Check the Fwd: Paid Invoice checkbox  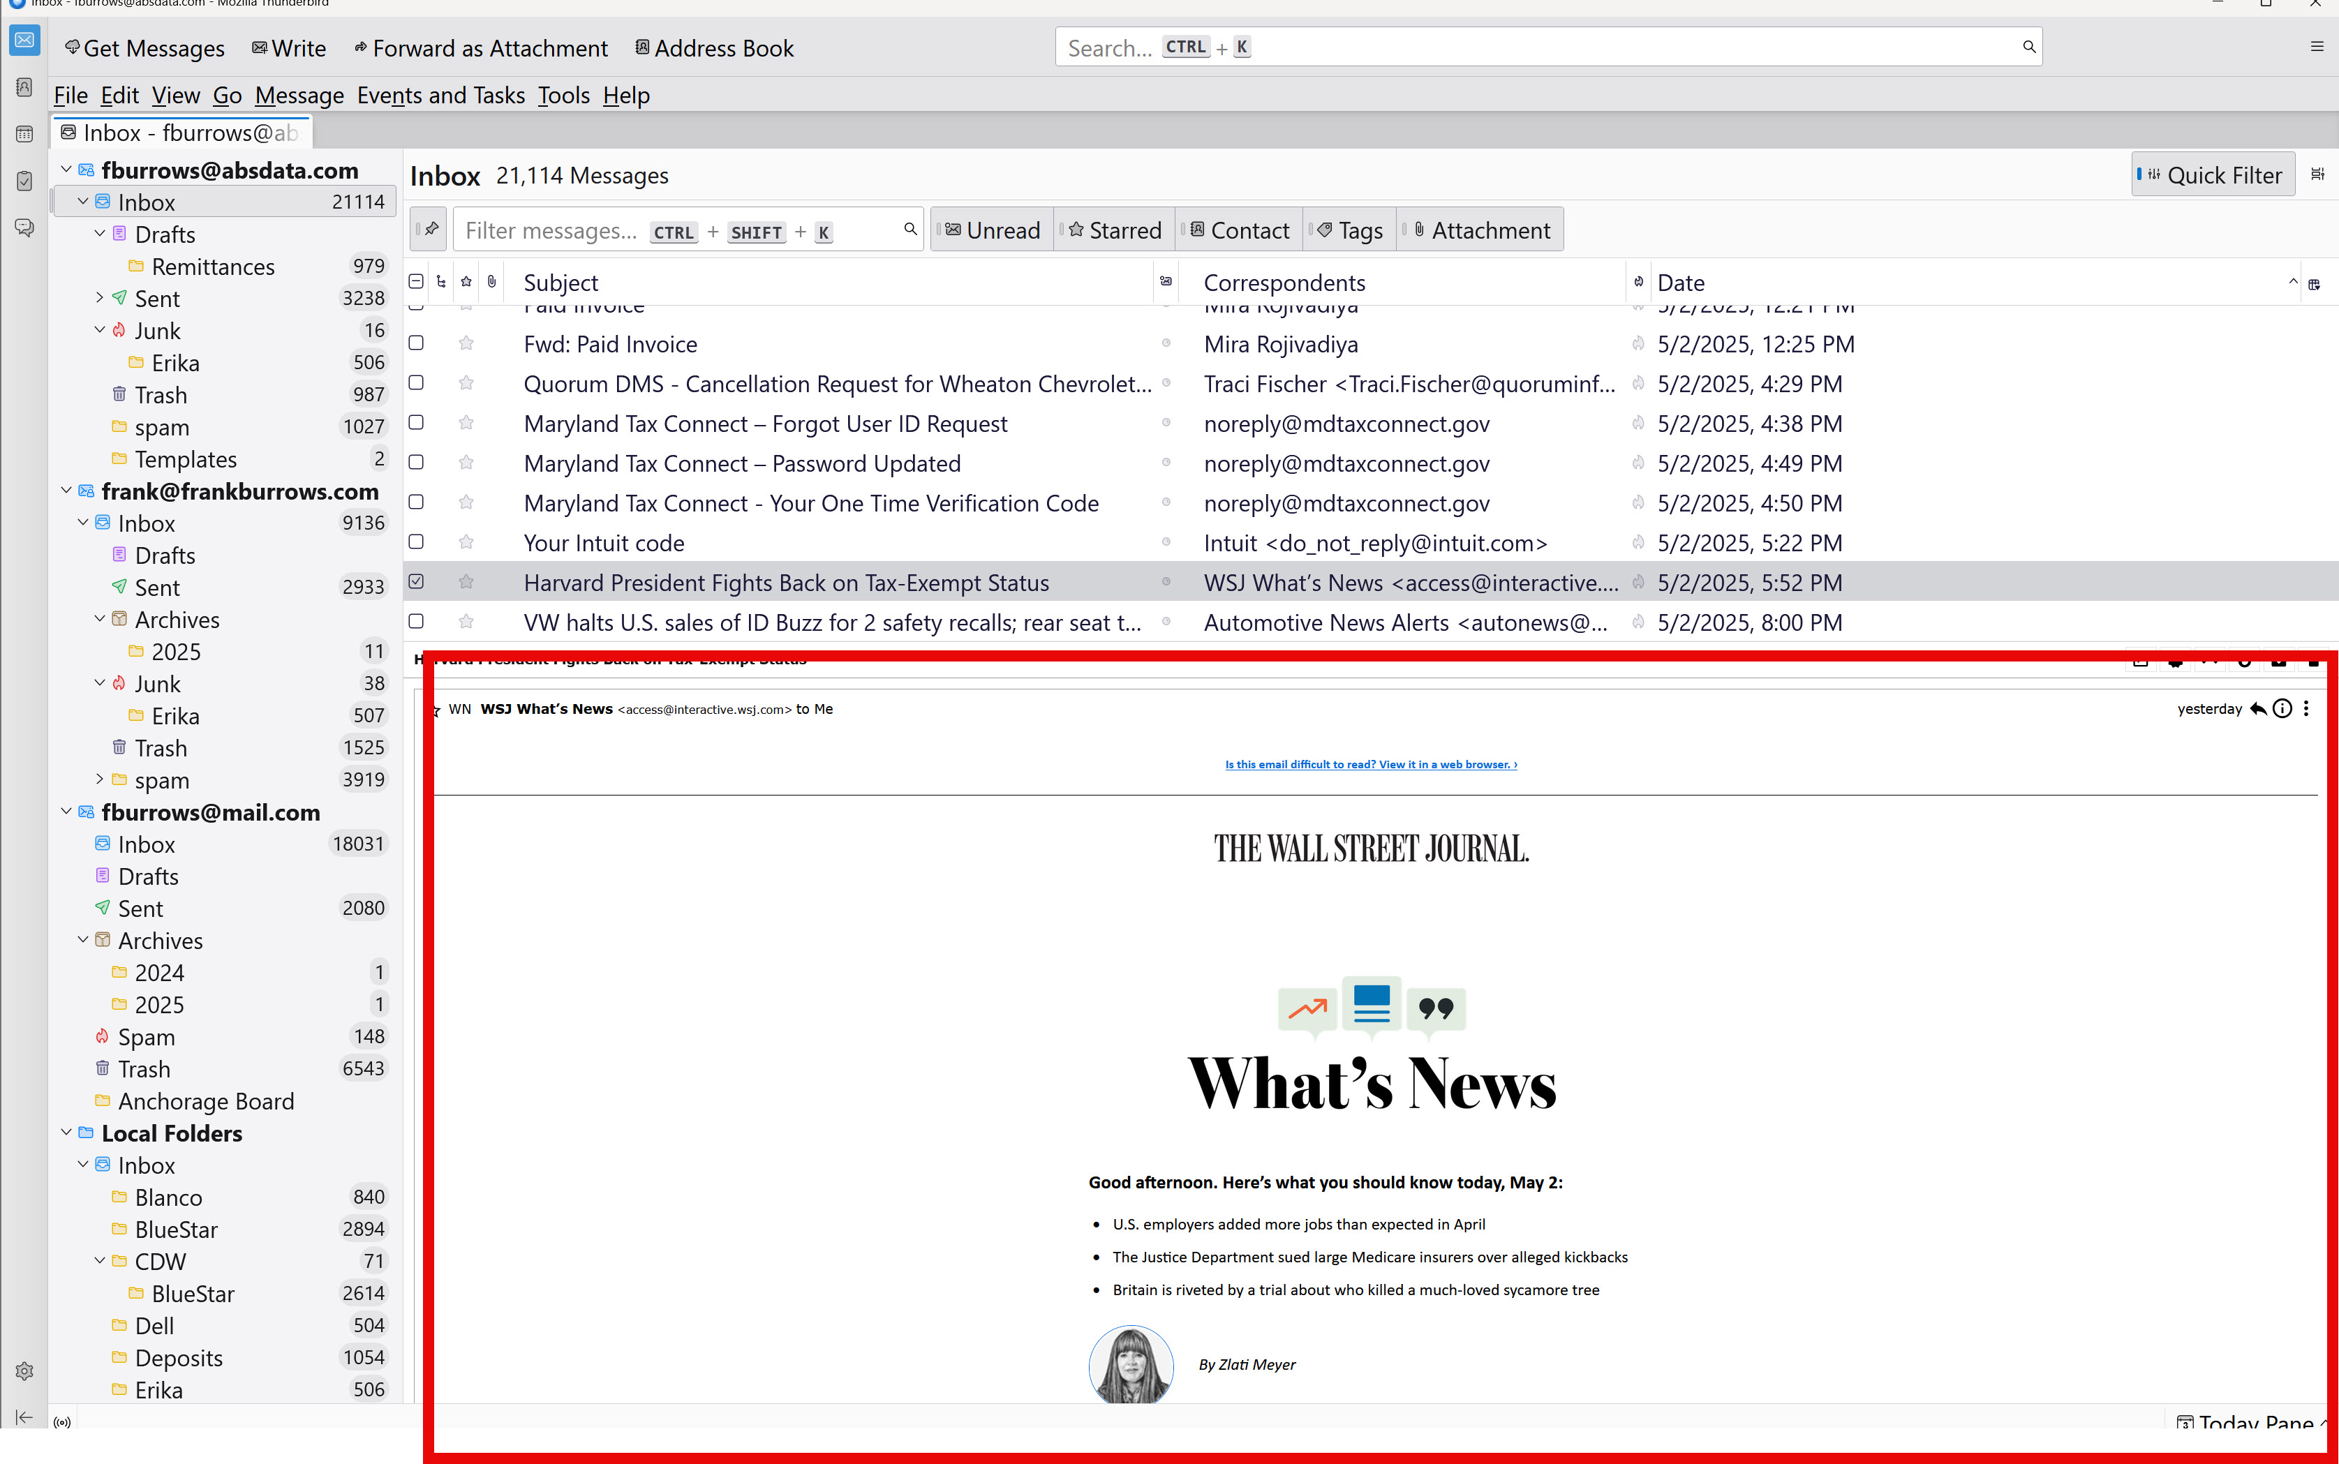pos(417,343)
